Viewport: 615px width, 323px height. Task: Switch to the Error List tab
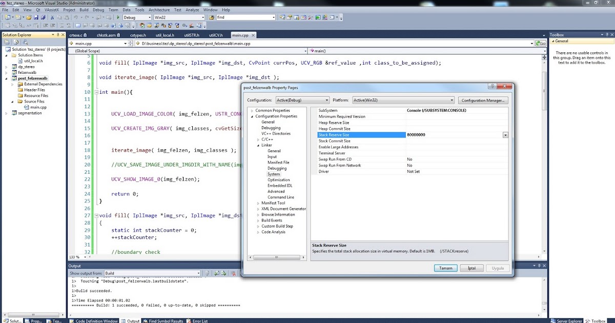coord(198,320)
